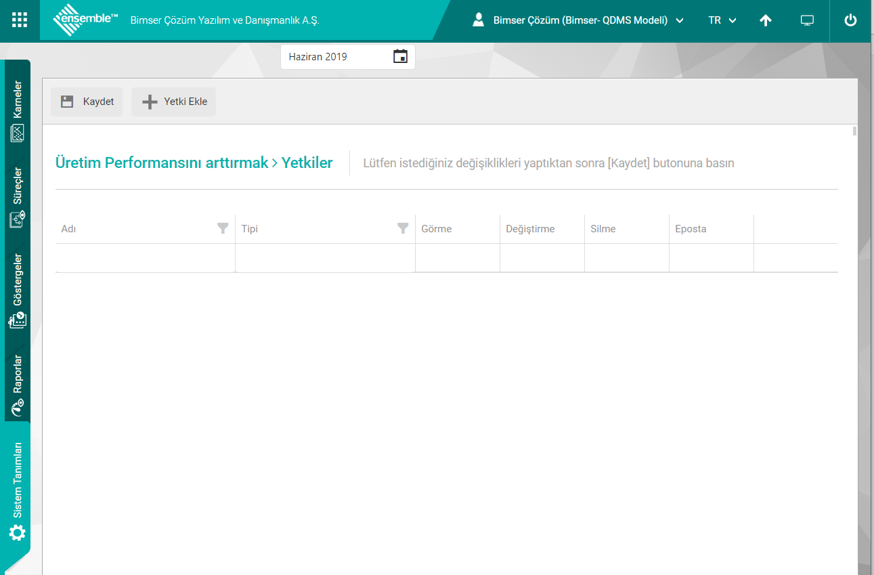Click the filter funnel in Tipi column
This screenshot has height=575, width=874.
coord(403,229)
